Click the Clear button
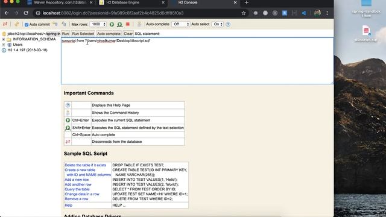 [x=128, y=34]
